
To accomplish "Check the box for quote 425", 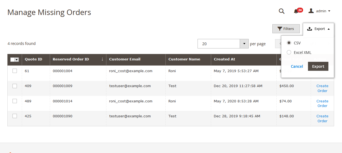I will (15, 116).
